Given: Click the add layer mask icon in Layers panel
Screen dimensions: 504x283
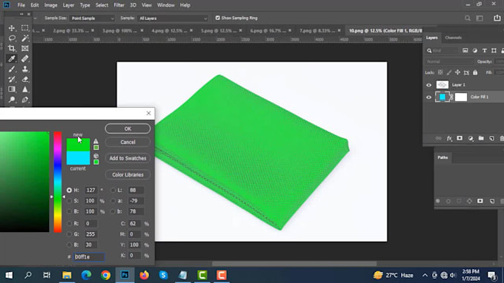Looking at the screenshot, I should [x=460, y=138].
